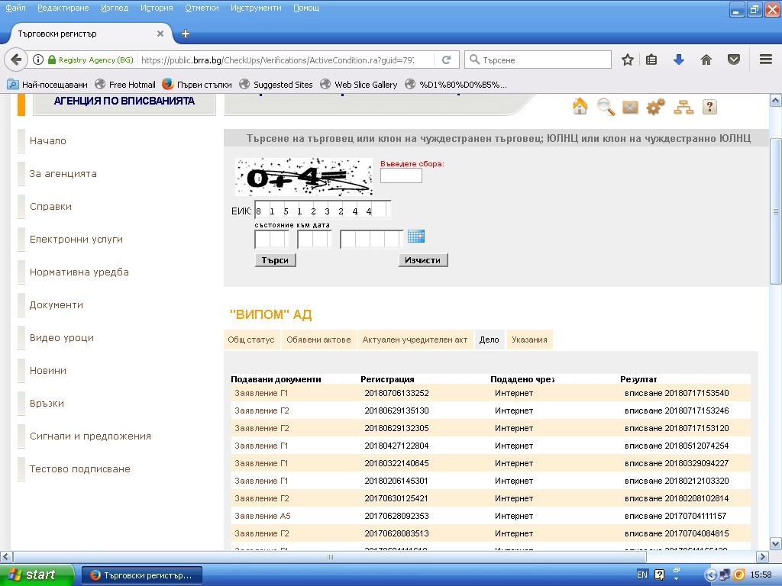Click the Изчисти clear button
The width and height of the screenshot is (782, 586).
point(423,260)
